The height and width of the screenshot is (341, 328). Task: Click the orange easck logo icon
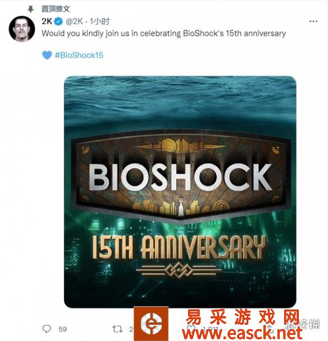(151, 324)
